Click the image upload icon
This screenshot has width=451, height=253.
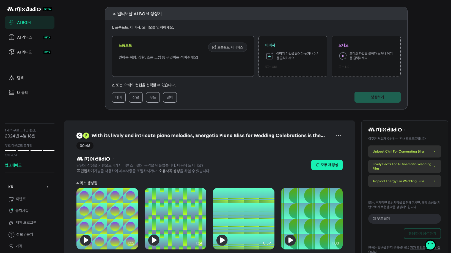(x=269, y=56)
